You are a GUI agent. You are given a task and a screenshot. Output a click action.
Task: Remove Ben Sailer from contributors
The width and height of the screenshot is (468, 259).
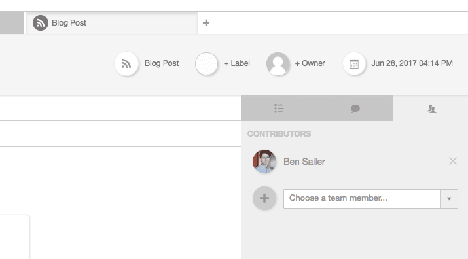point(453,161)
